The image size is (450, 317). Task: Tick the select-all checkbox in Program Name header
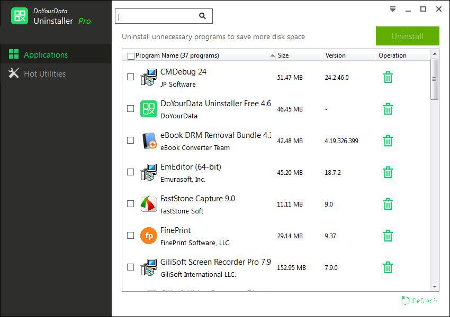(x=131, y=56)
